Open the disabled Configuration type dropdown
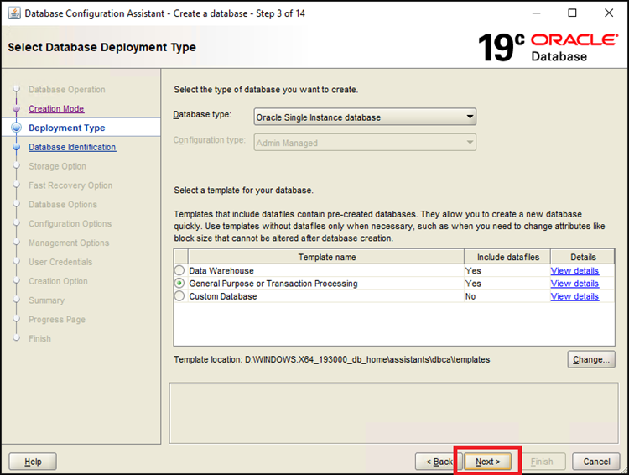The image size is (629, 475). (365, 143)
